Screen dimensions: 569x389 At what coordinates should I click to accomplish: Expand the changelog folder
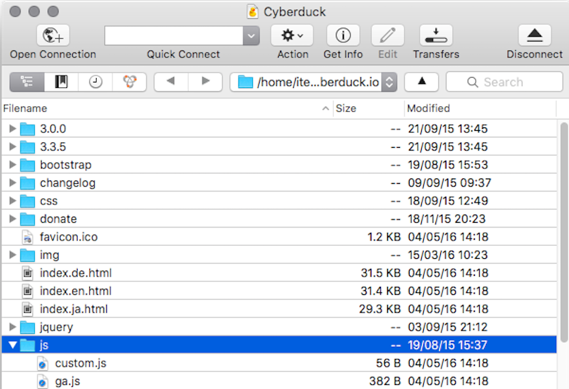point(12,182)
